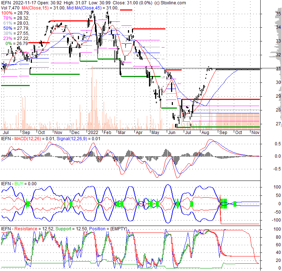
Task: Click the '50% = 27.79' Fibonacci level
Action: point(16,28)
